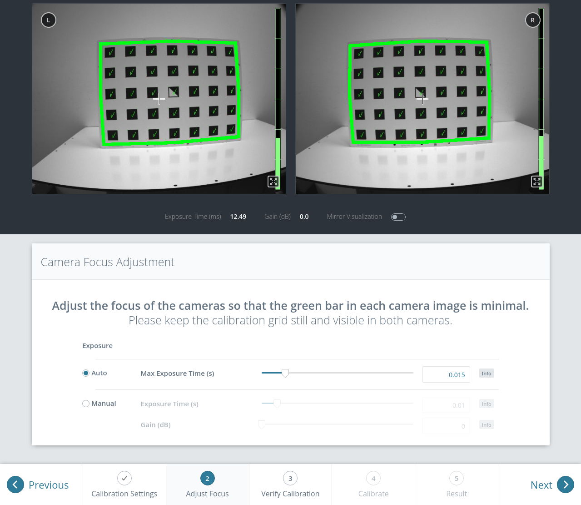Click the step 2 circle icon
Screen dimensions: 581x505
tap(207, 478)
